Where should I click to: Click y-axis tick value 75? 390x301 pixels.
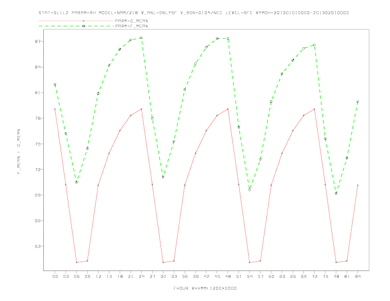(37, 144)
